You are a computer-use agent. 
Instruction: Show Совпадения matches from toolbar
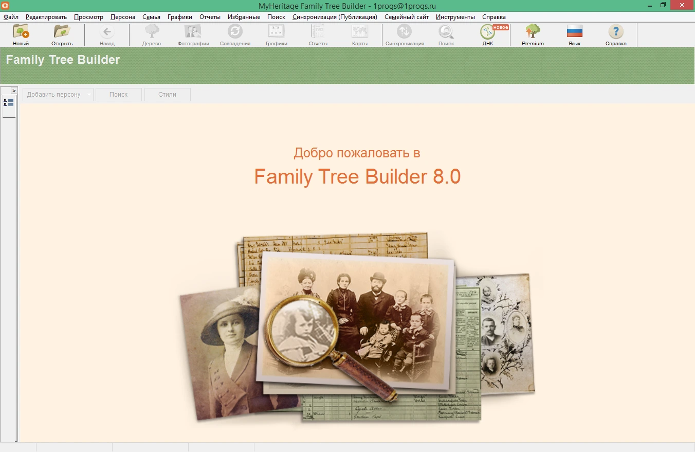point(235,34)
